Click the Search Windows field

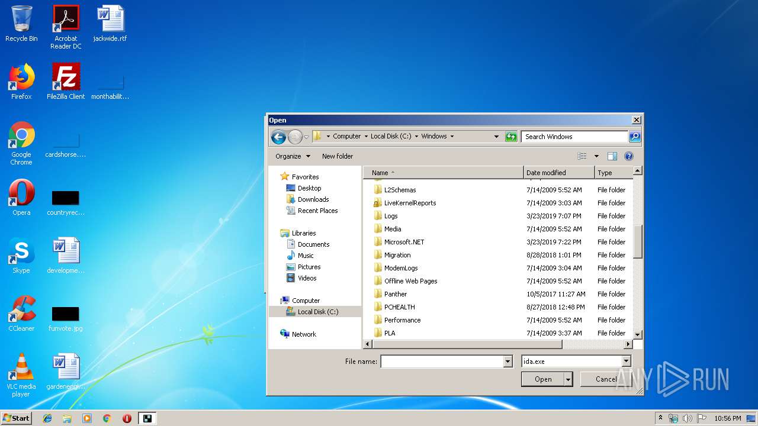click(x=574, y=137)
